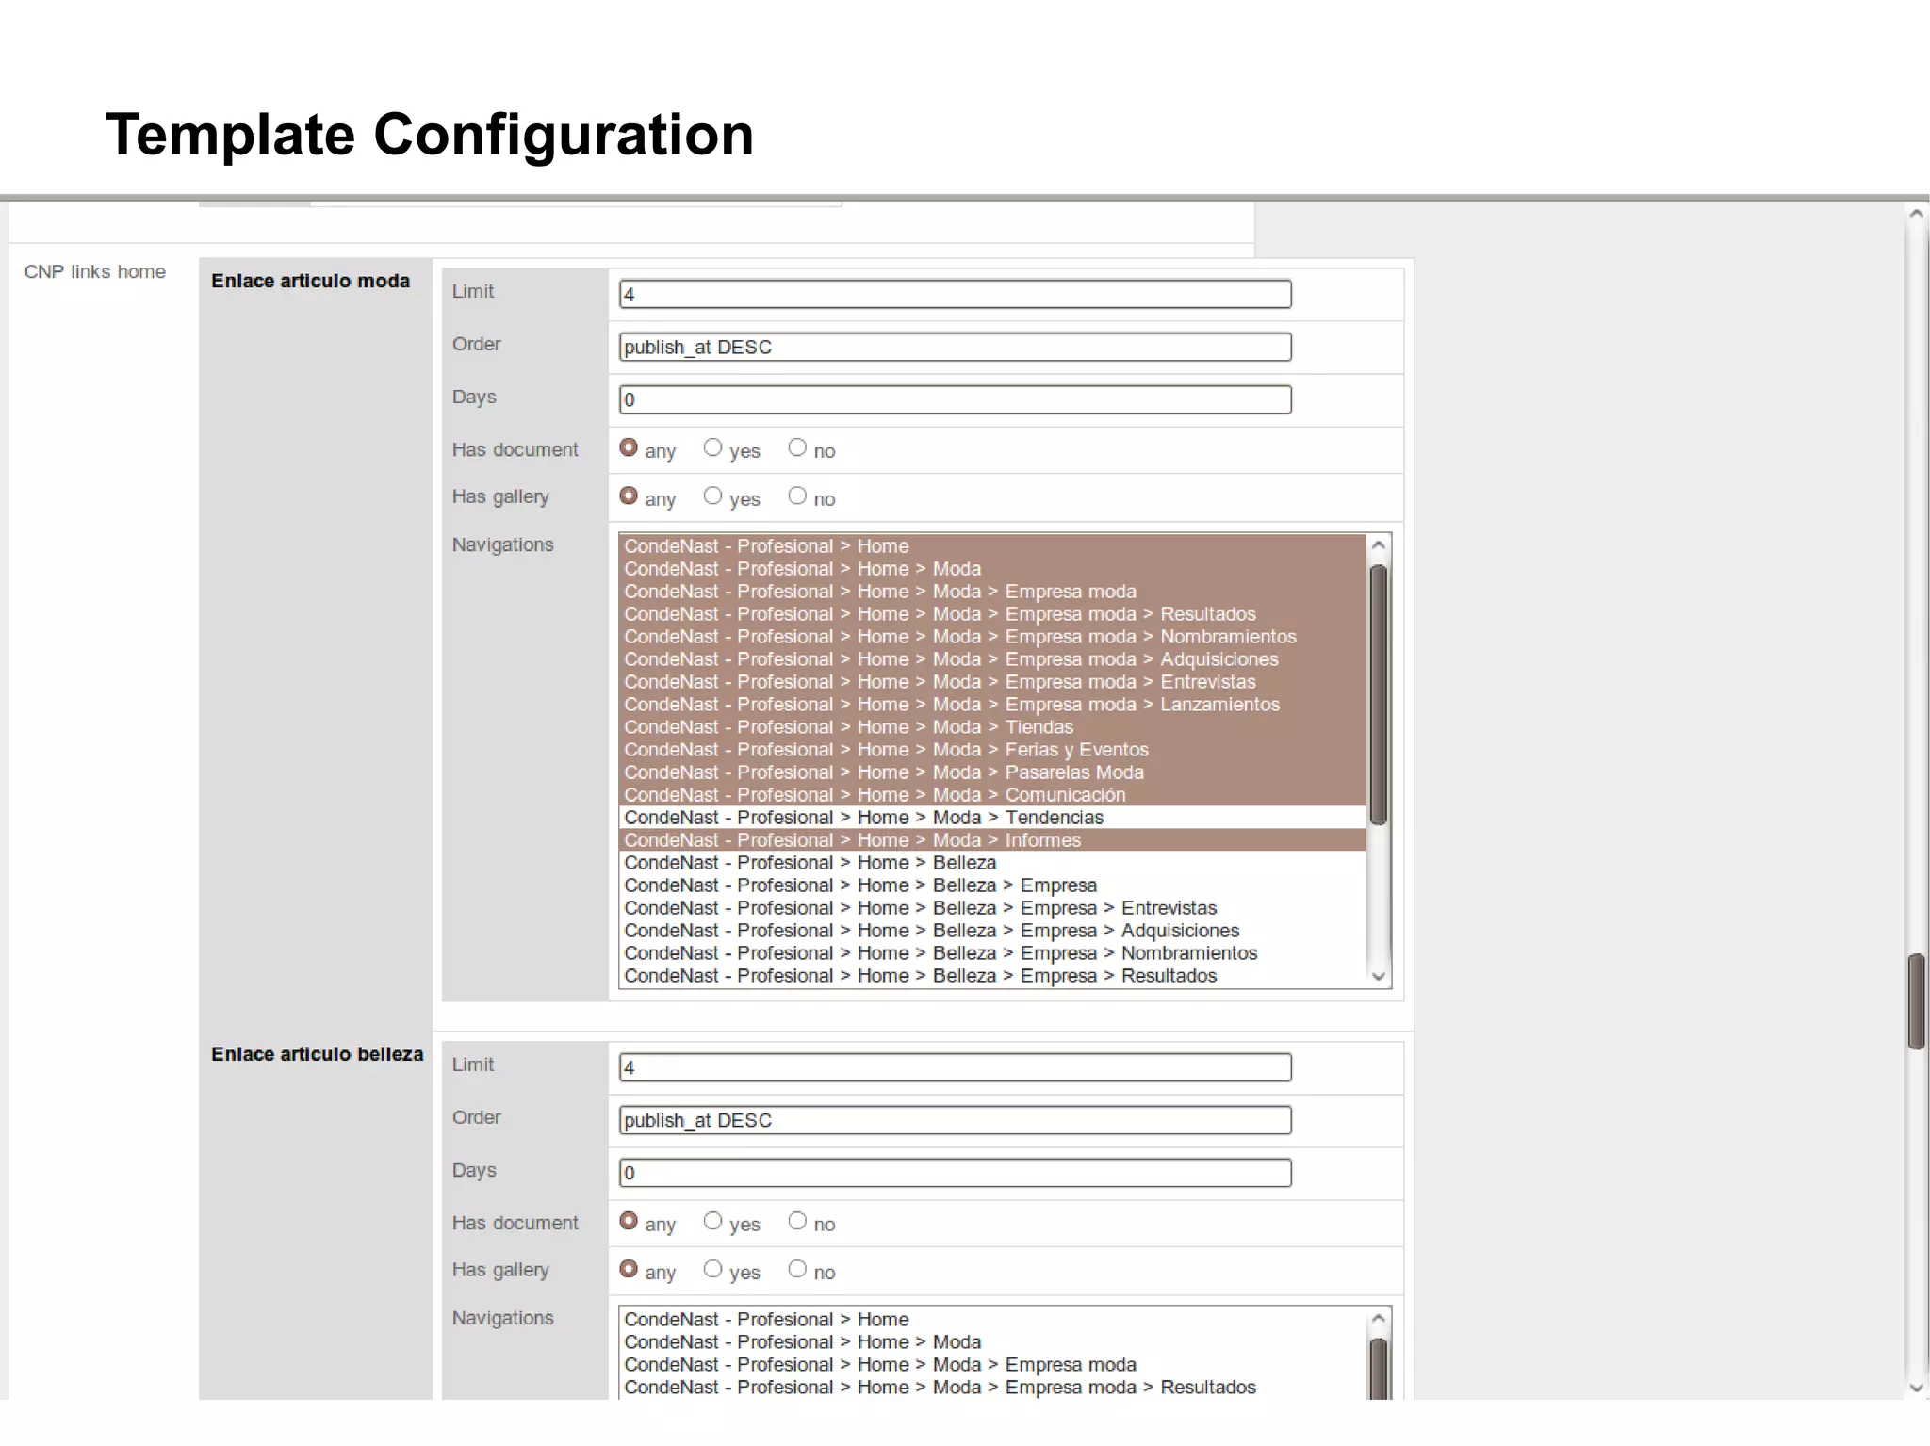Screen dimensions: 1930x1446
Task: Click the Limit field of Enlace articulo belleza
Action: click(955, 1067)
